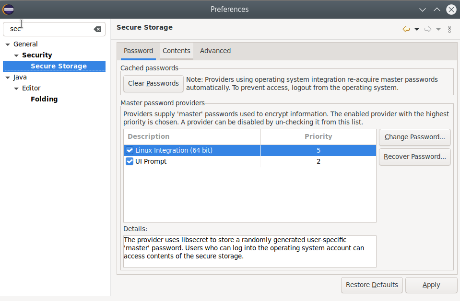Click the yellow back navigation arrow
460x301 pixels.
pos(406,29)
